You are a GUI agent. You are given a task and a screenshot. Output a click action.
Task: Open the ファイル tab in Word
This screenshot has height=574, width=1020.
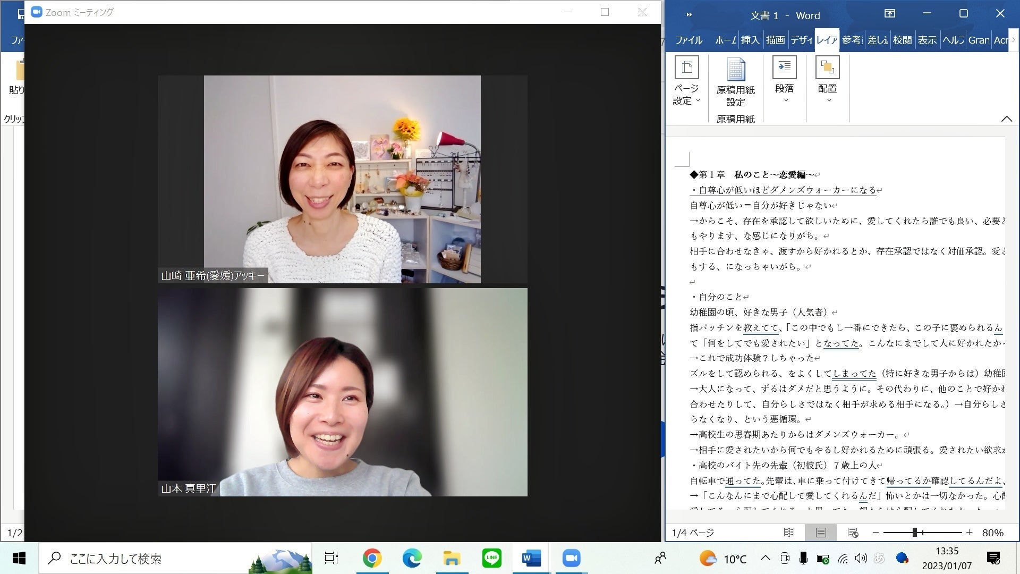pyautogui.click(x=688, y=40)
